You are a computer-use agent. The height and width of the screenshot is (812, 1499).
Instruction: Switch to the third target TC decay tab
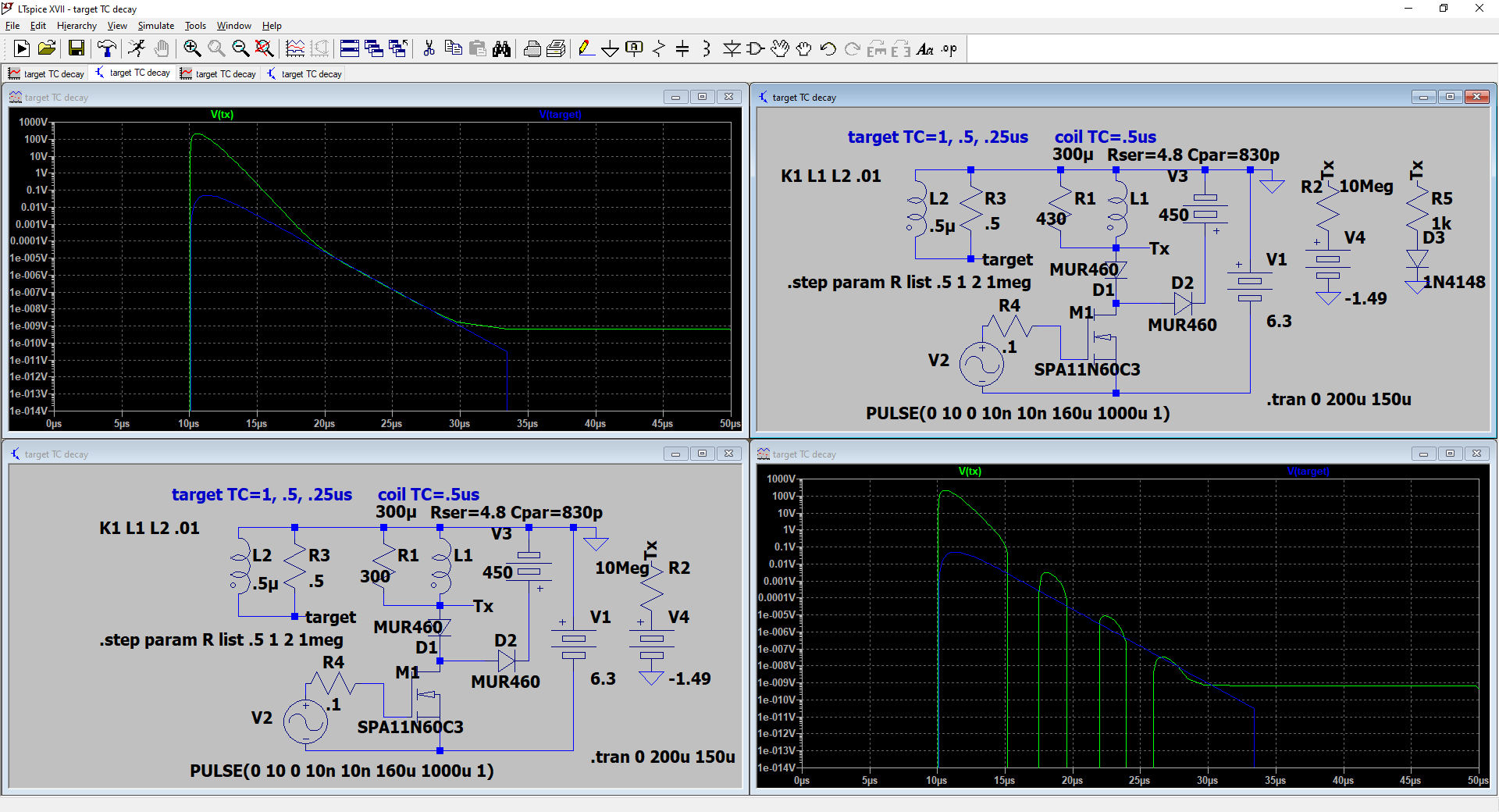219,74
